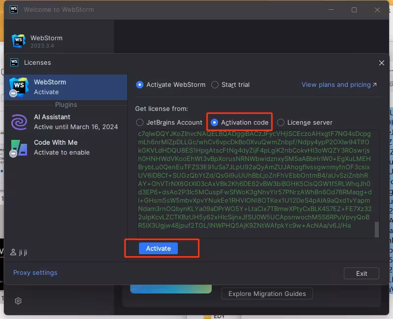
Task: Select the WebStorm Activate list row
Action: (66, 87)
